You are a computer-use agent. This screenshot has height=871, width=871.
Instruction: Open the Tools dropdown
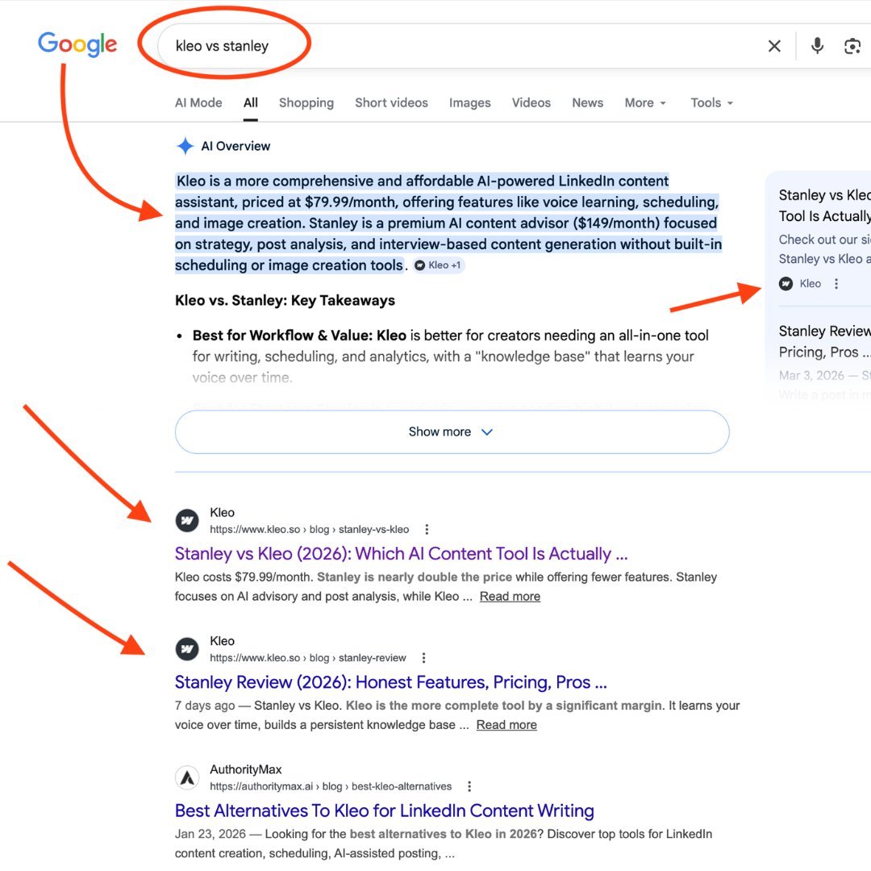711,102
